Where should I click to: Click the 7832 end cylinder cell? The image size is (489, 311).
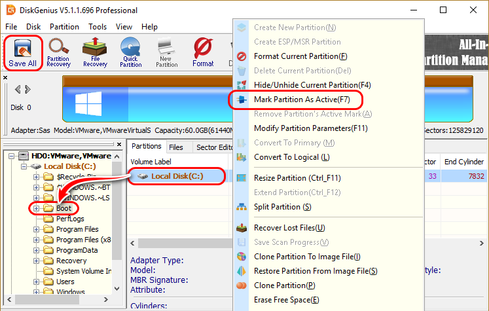click(x=476, y=176)
